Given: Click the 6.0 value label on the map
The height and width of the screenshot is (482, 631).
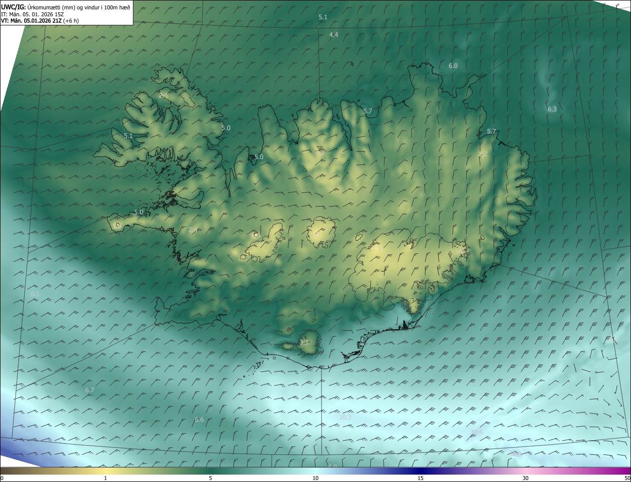Looking at the screenshot, I should click(x=453, y=66).
